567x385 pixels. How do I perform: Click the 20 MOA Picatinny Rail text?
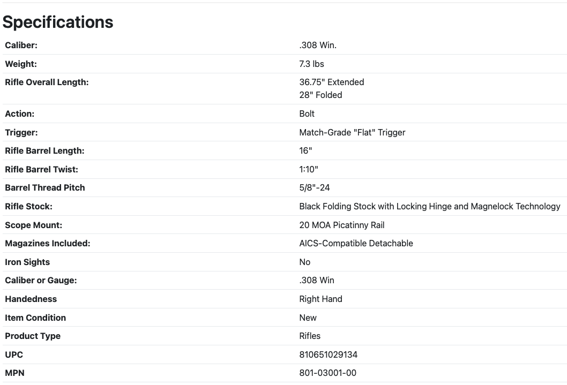pyautogui.click(x=342, y=225)
